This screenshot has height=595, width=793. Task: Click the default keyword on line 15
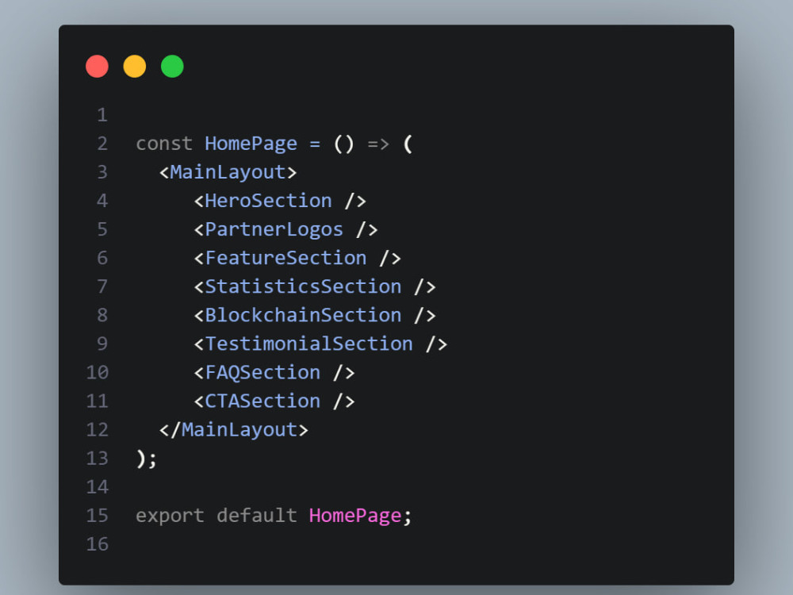pos(256,516)
